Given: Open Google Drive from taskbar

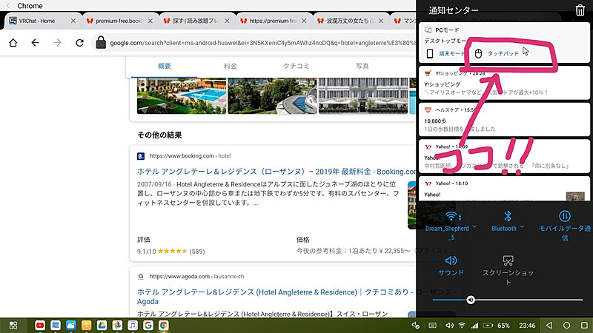Looking at the screenshot, I should pos(102,326).
